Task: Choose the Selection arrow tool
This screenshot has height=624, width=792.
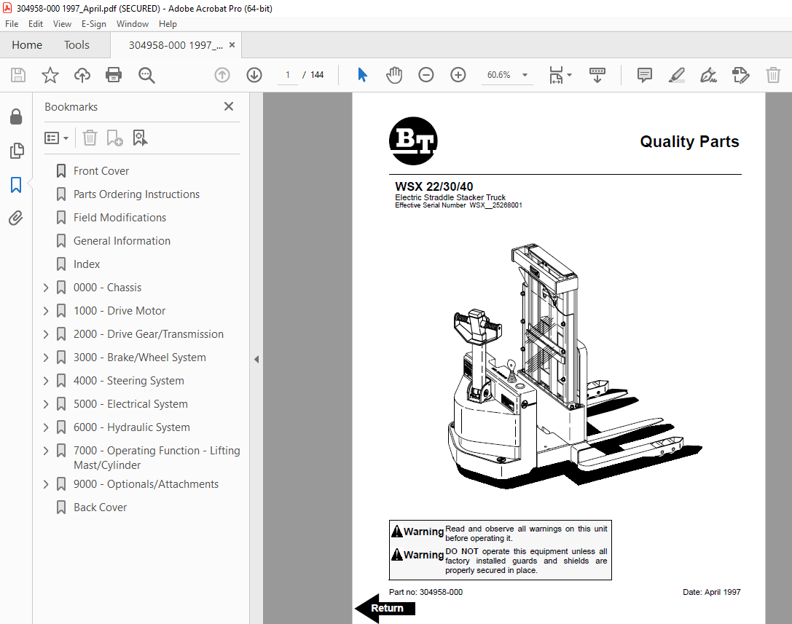Action: [362, 75]
